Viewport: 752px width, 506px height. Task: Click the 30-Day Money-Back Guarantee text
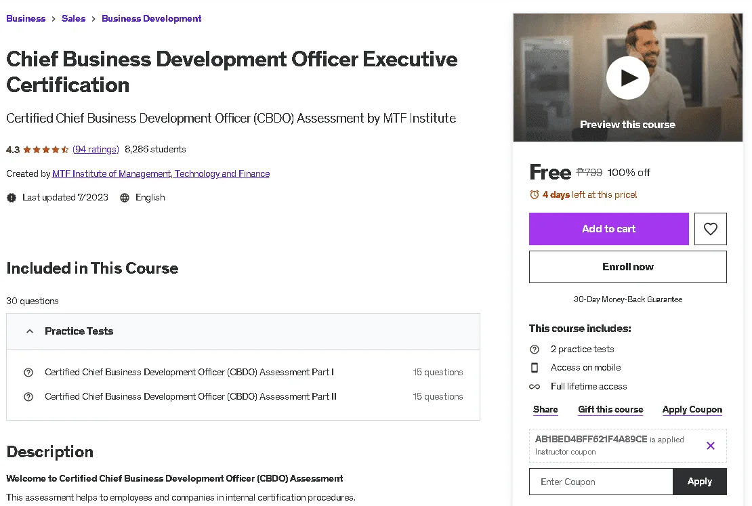[x=628, y=299]
